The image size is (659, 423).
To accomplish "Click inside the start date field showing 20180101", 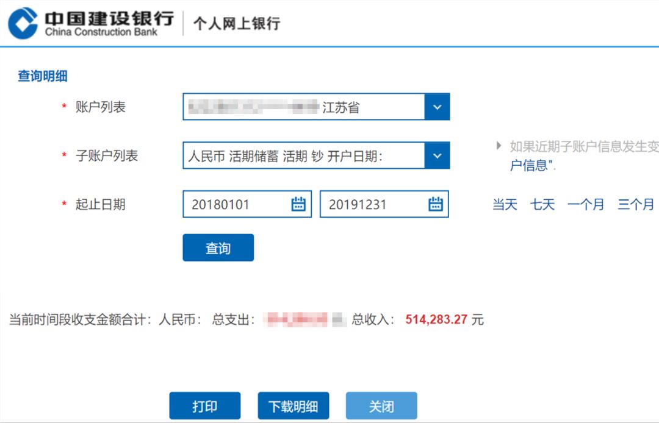I will 232,204.
